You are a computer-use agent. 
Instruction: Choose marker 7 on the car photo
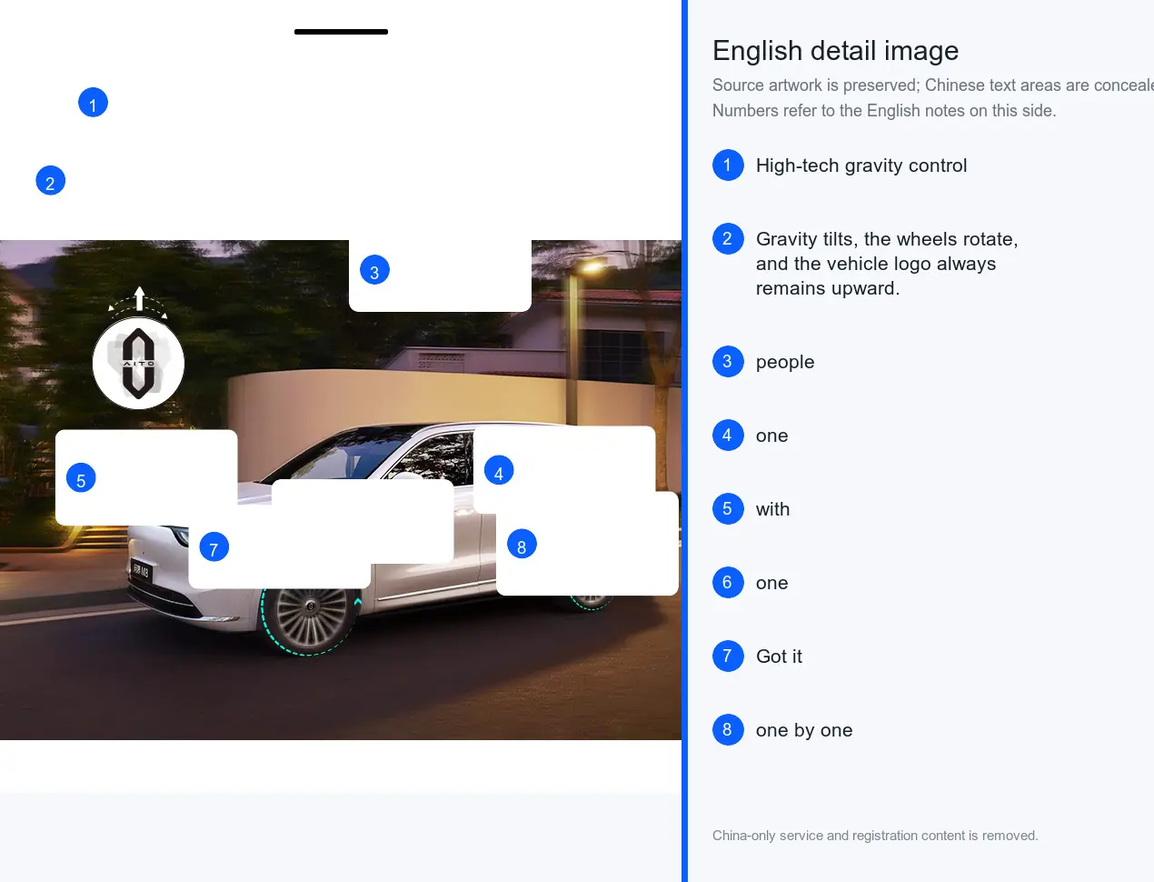tap(214, 547)
